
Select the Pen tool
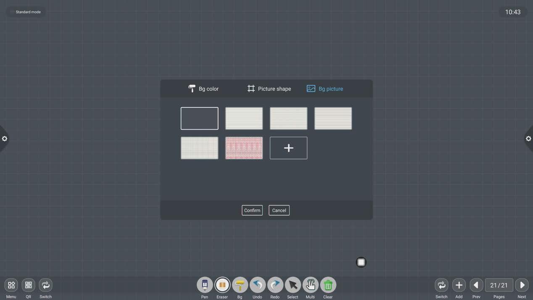click(x=205, y=285)
